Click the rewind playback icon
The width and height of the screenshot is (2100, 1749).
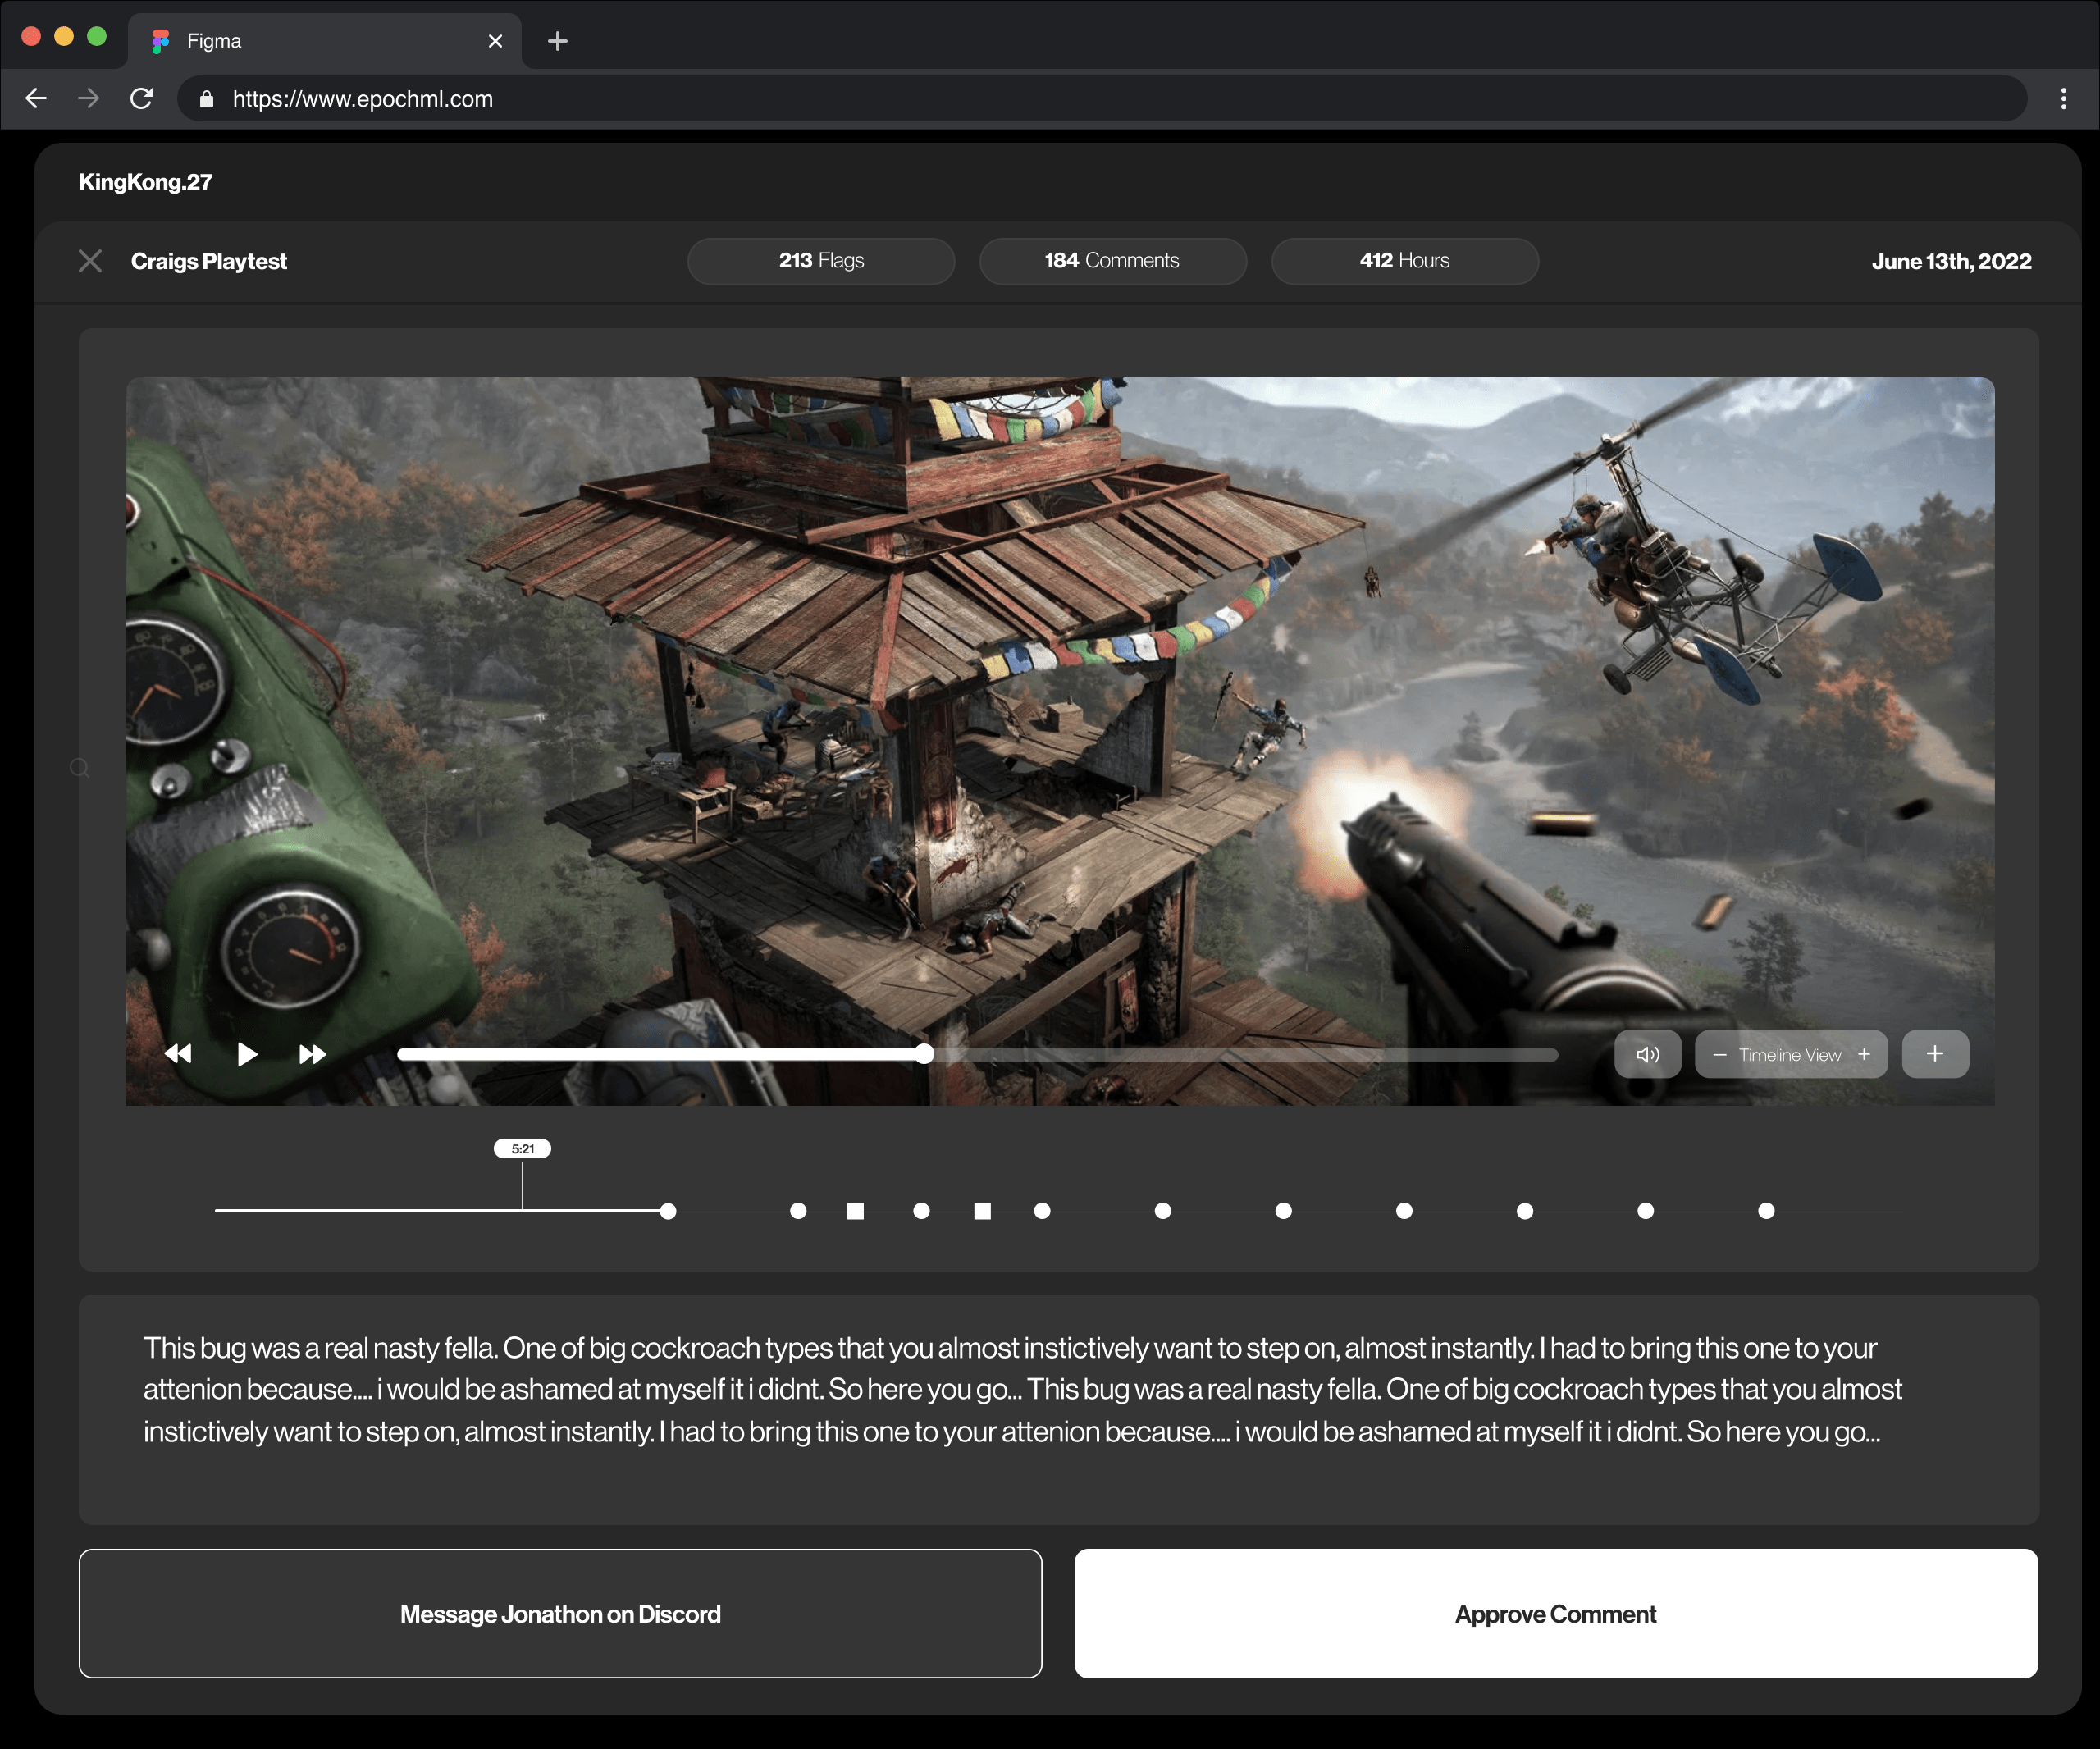[178, 1054]
